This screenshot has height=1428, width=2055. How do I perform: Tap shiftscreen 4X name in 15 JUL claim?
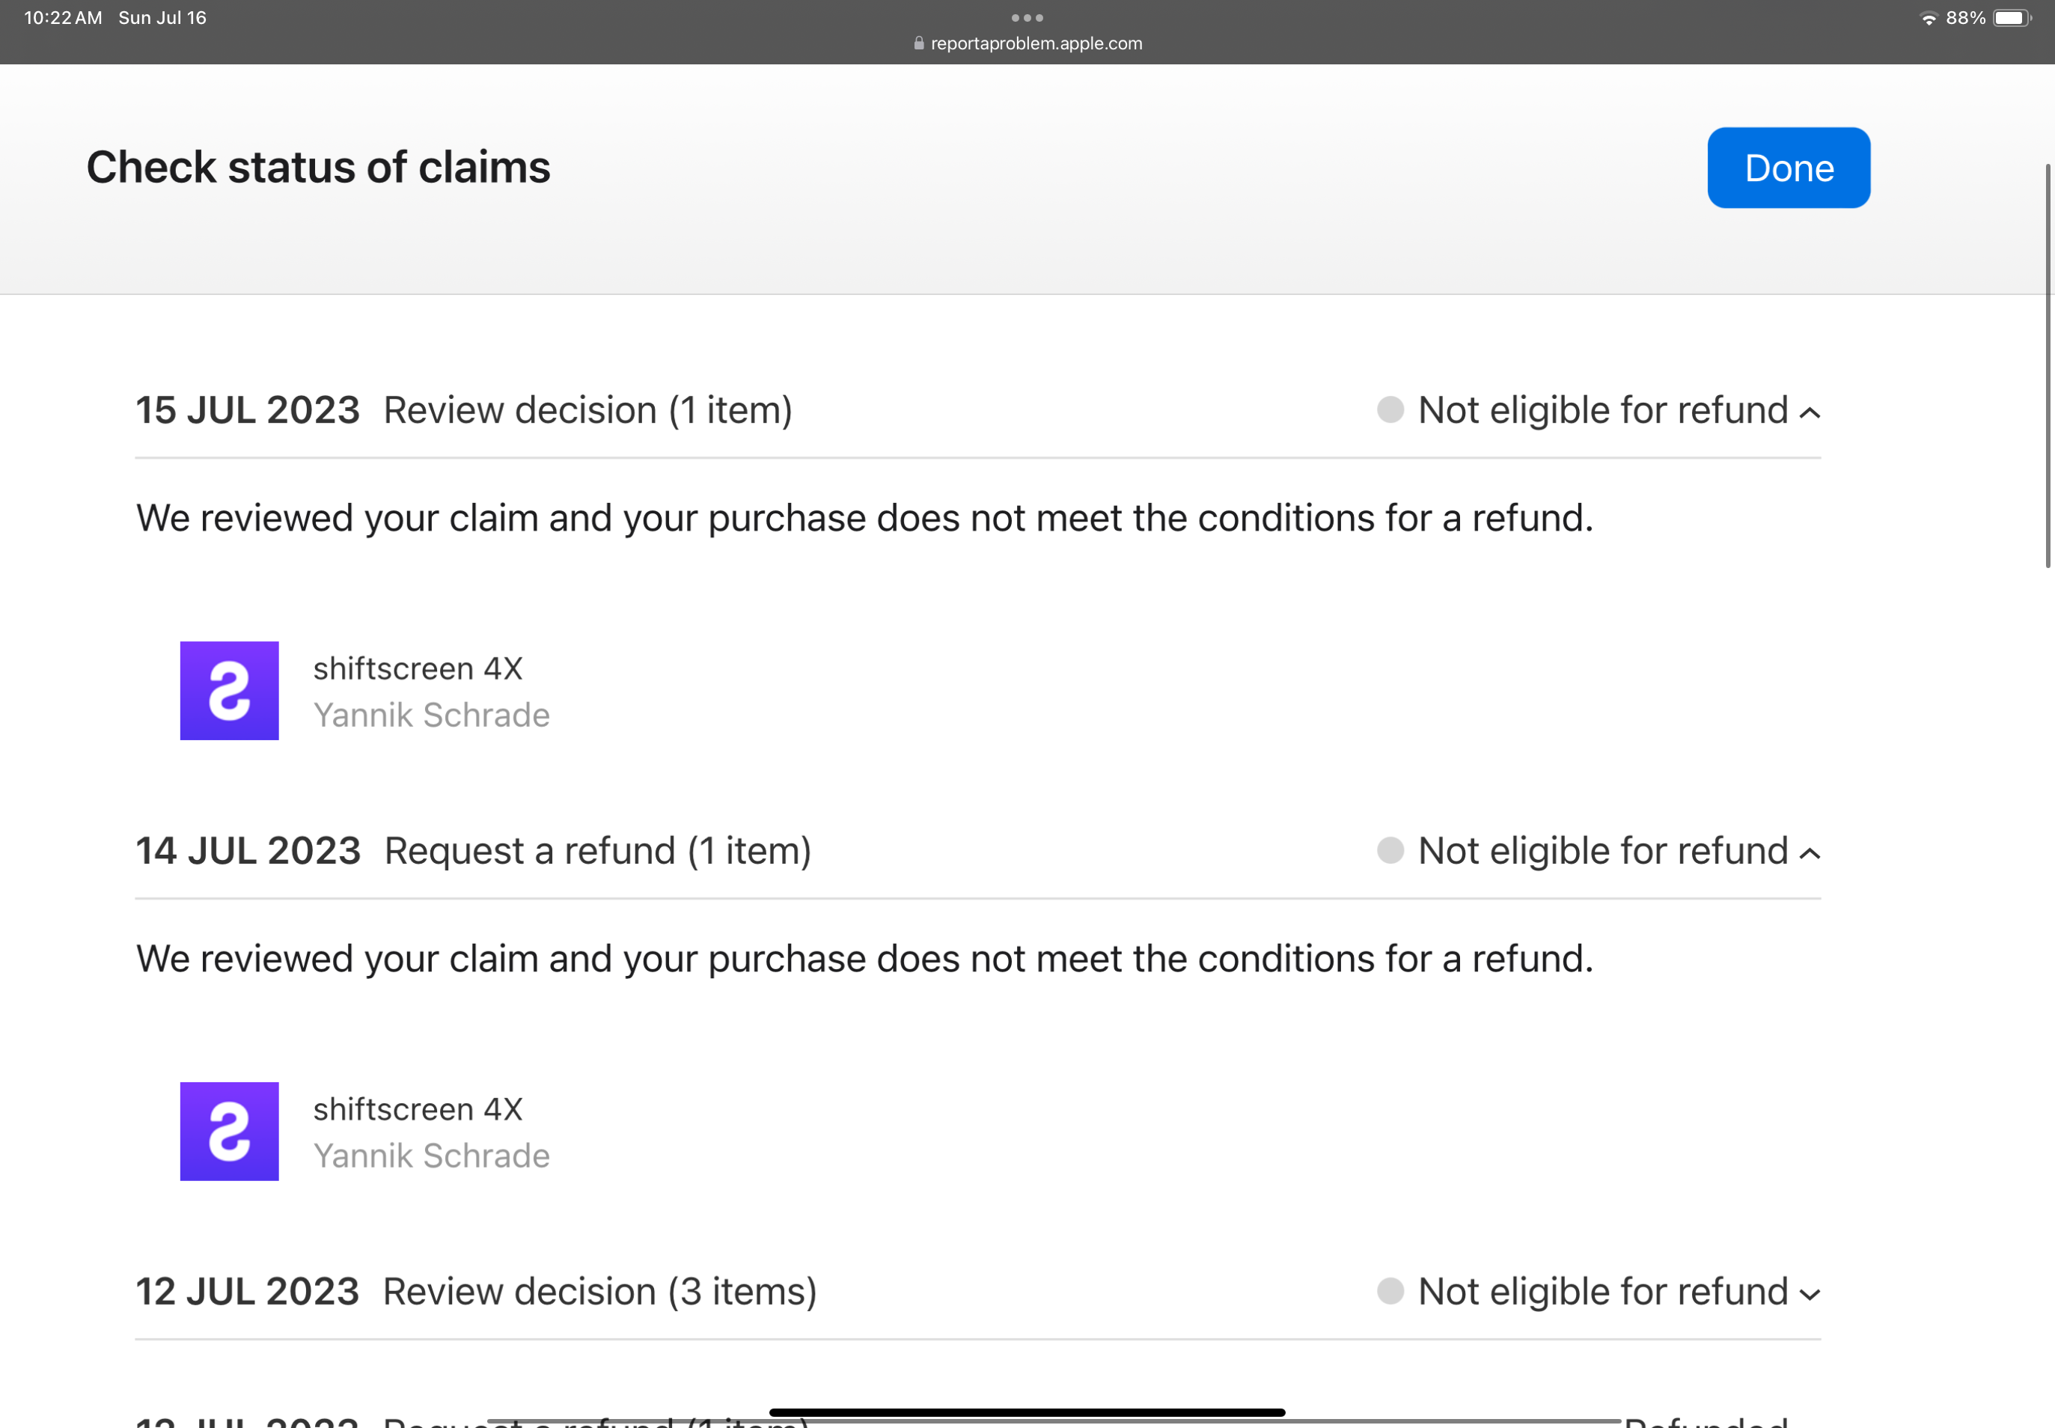(418, 668)
